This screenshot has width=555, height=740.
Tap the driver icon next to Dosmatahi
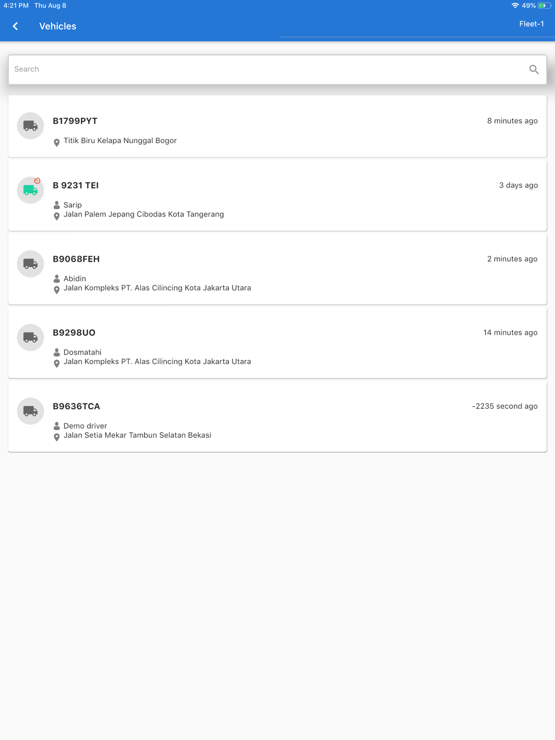pyautogui.click(x=57, y=353)
